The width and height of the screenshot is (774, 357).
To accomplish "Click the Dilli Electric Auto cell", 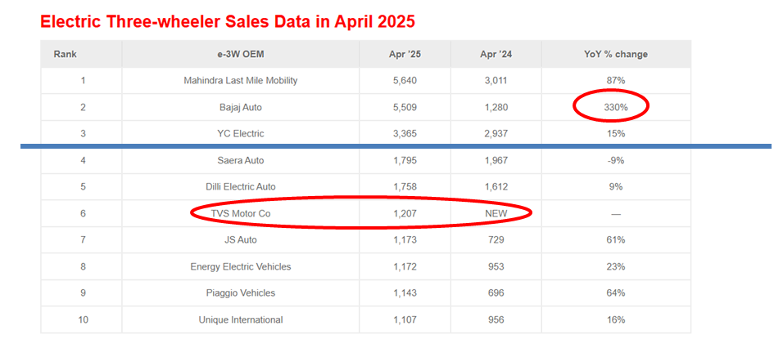I will pyautogui.click(x=240, y=186).
